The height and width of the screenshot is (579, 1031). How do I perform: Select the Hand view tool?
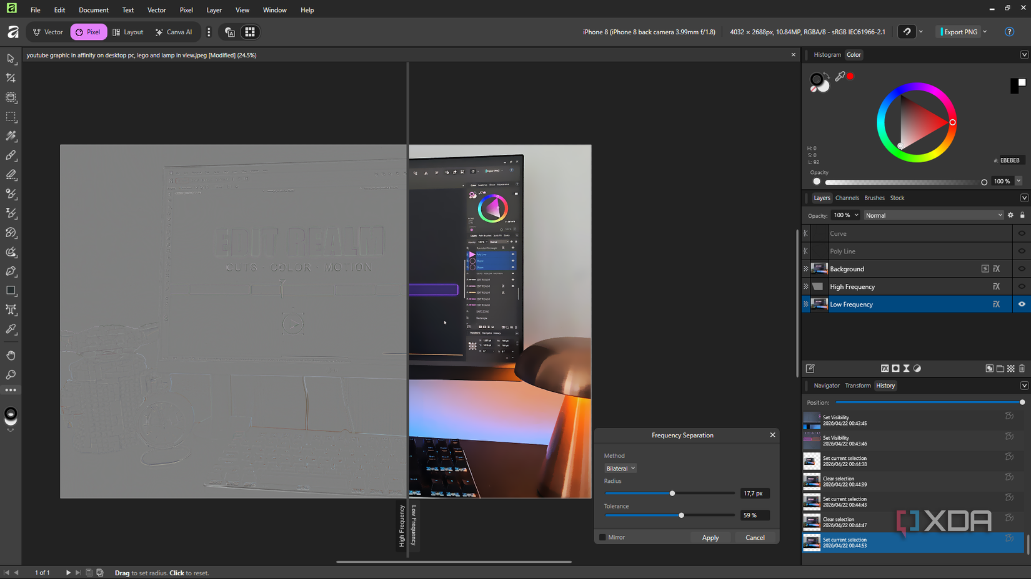click(11, 356)
